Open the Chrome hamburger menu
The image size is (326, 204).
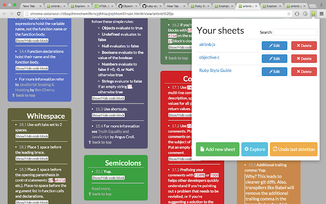coord(321,14)
